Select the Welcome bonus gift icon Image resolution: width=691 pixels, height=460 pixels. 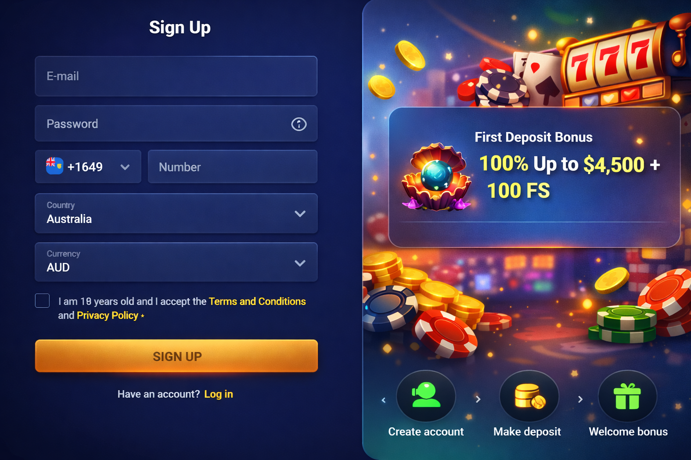click(x=627, y=396)
